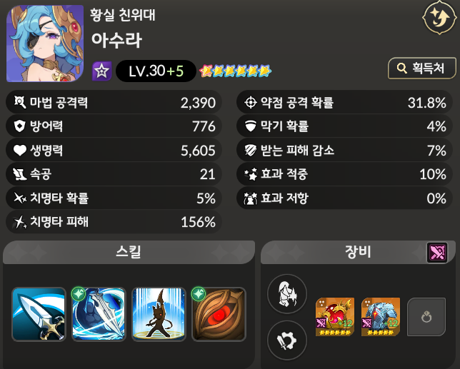
Task: Click the 약점 공격 확률 stat row
Action: [x=344, y=103]
